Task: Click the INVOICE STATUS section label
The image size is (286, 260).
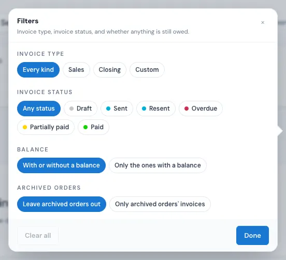Action: (45, 92)
